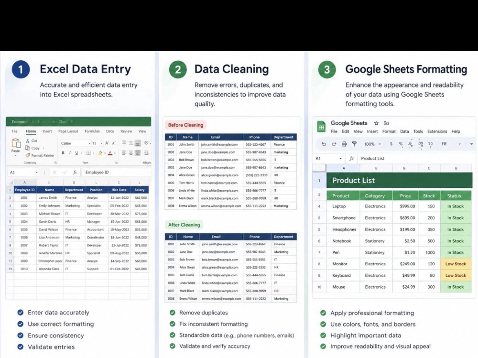478x358 pixels.
Task: Toggle Underline formatting in Excel
Action: click(76, 153)
